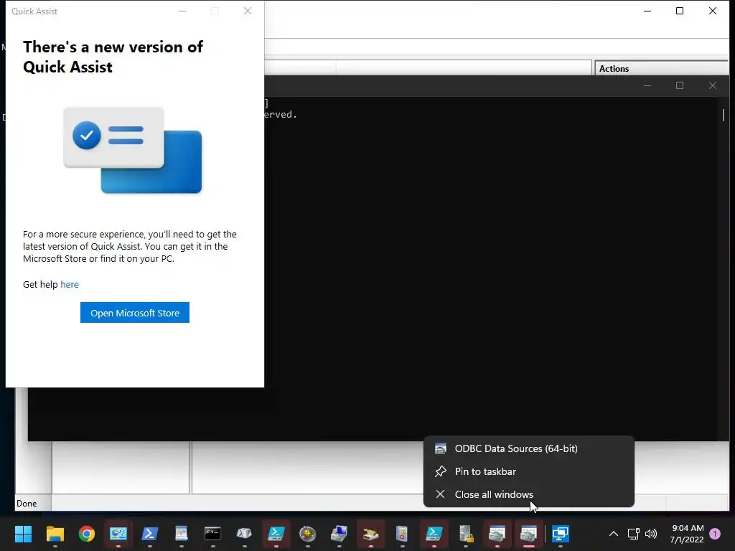Screen dimensions: 735x551
Task: Open Google Chrome from the taskbar
Action: (x=87, y=534)
